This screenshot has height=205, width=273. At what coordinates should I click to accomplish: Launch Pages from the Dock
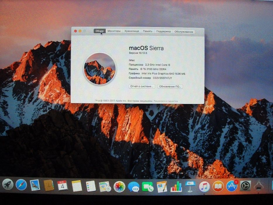coord(162,187)
